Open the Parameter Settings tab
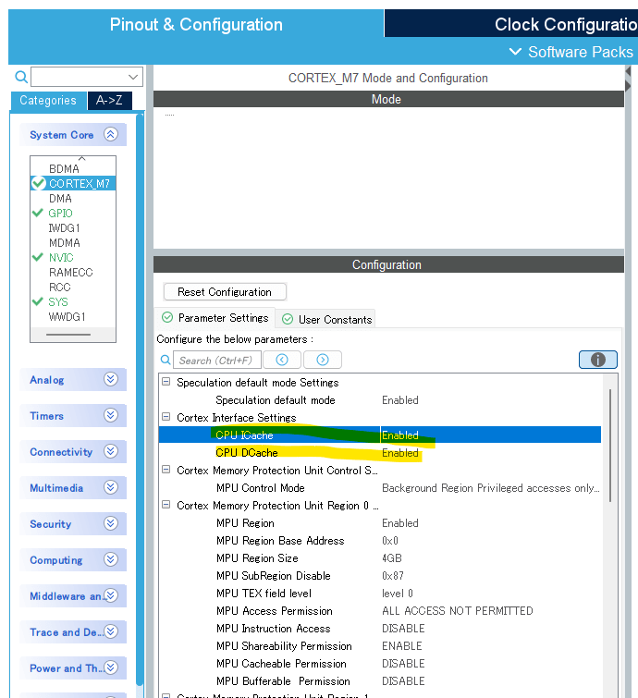 pos(215,318)
